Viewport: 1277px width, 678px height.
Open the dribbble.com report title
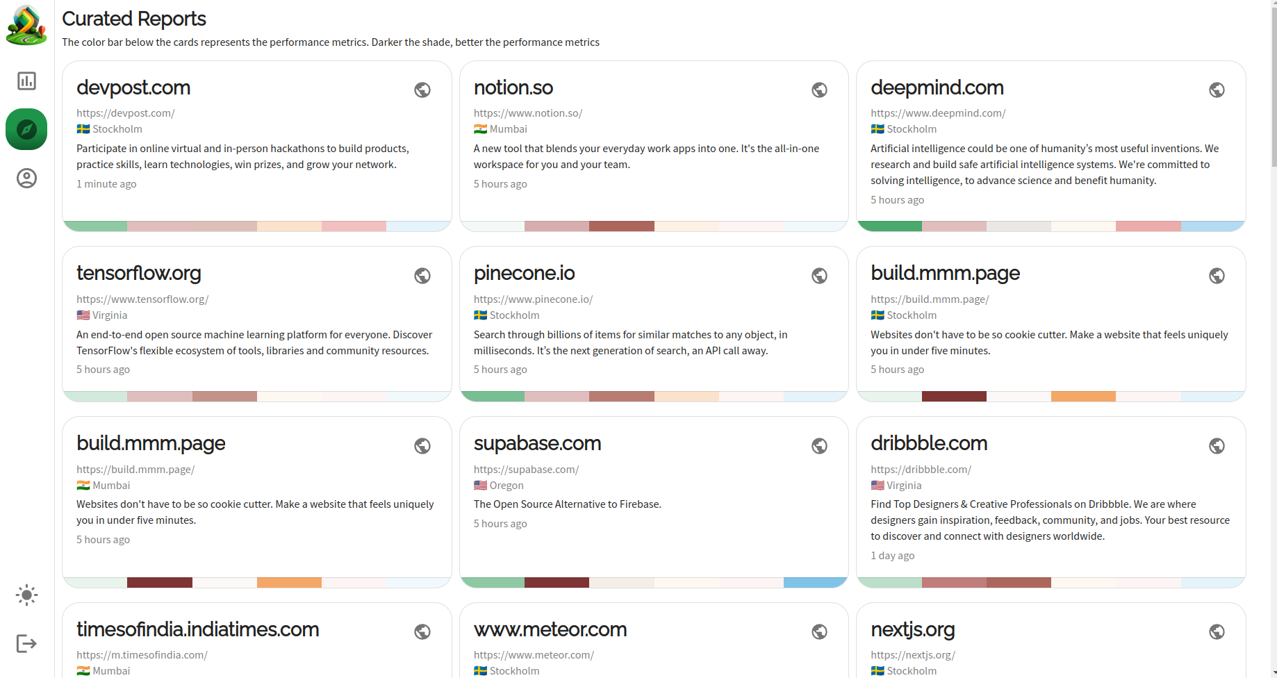929,443
